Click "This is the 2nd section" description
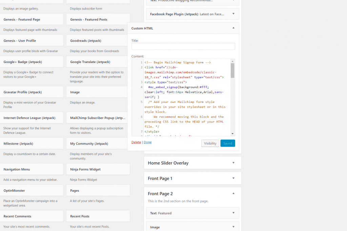The height and width of the screenshot is (231, 347). coord(178,201)
